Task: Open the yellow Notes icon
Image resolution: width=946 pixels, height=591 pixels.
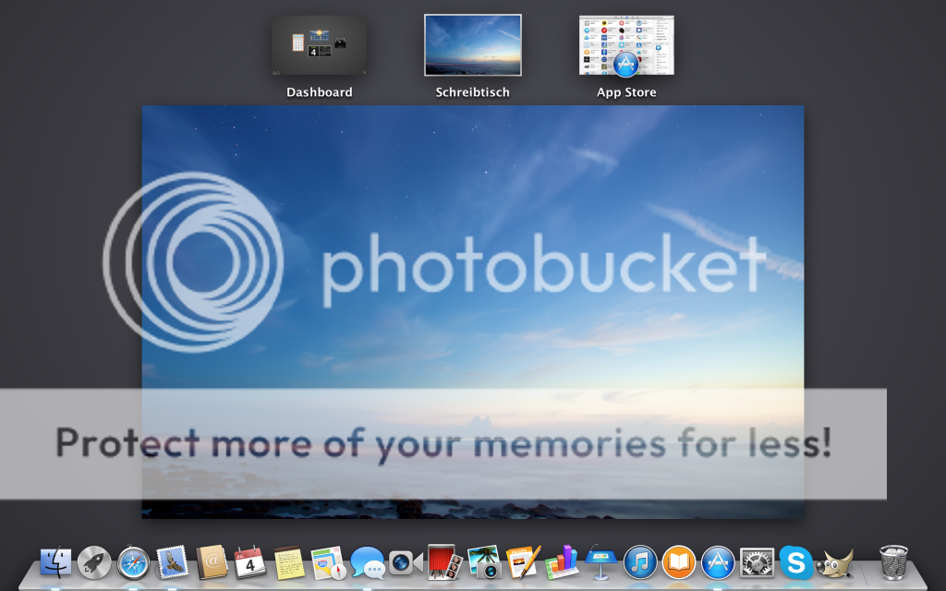Action: (289, 562)
